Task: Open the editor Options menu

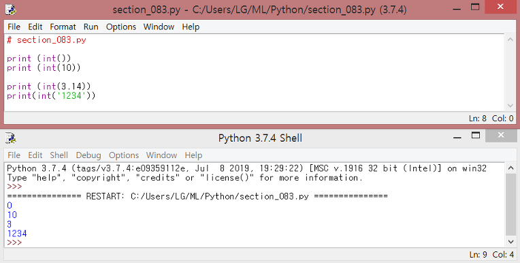Action: click(x=121, y=27)
